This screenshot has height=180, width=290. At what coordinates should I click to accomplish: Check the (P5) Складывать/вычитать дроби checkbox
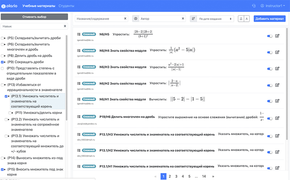(x=2, y=38)
